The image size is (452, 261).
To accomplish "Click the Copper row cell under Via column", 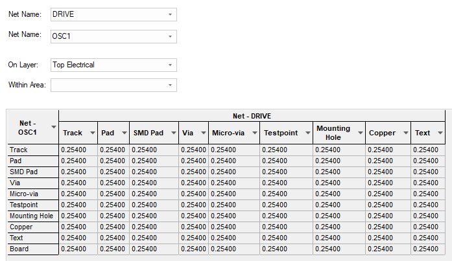I will 193,227.
